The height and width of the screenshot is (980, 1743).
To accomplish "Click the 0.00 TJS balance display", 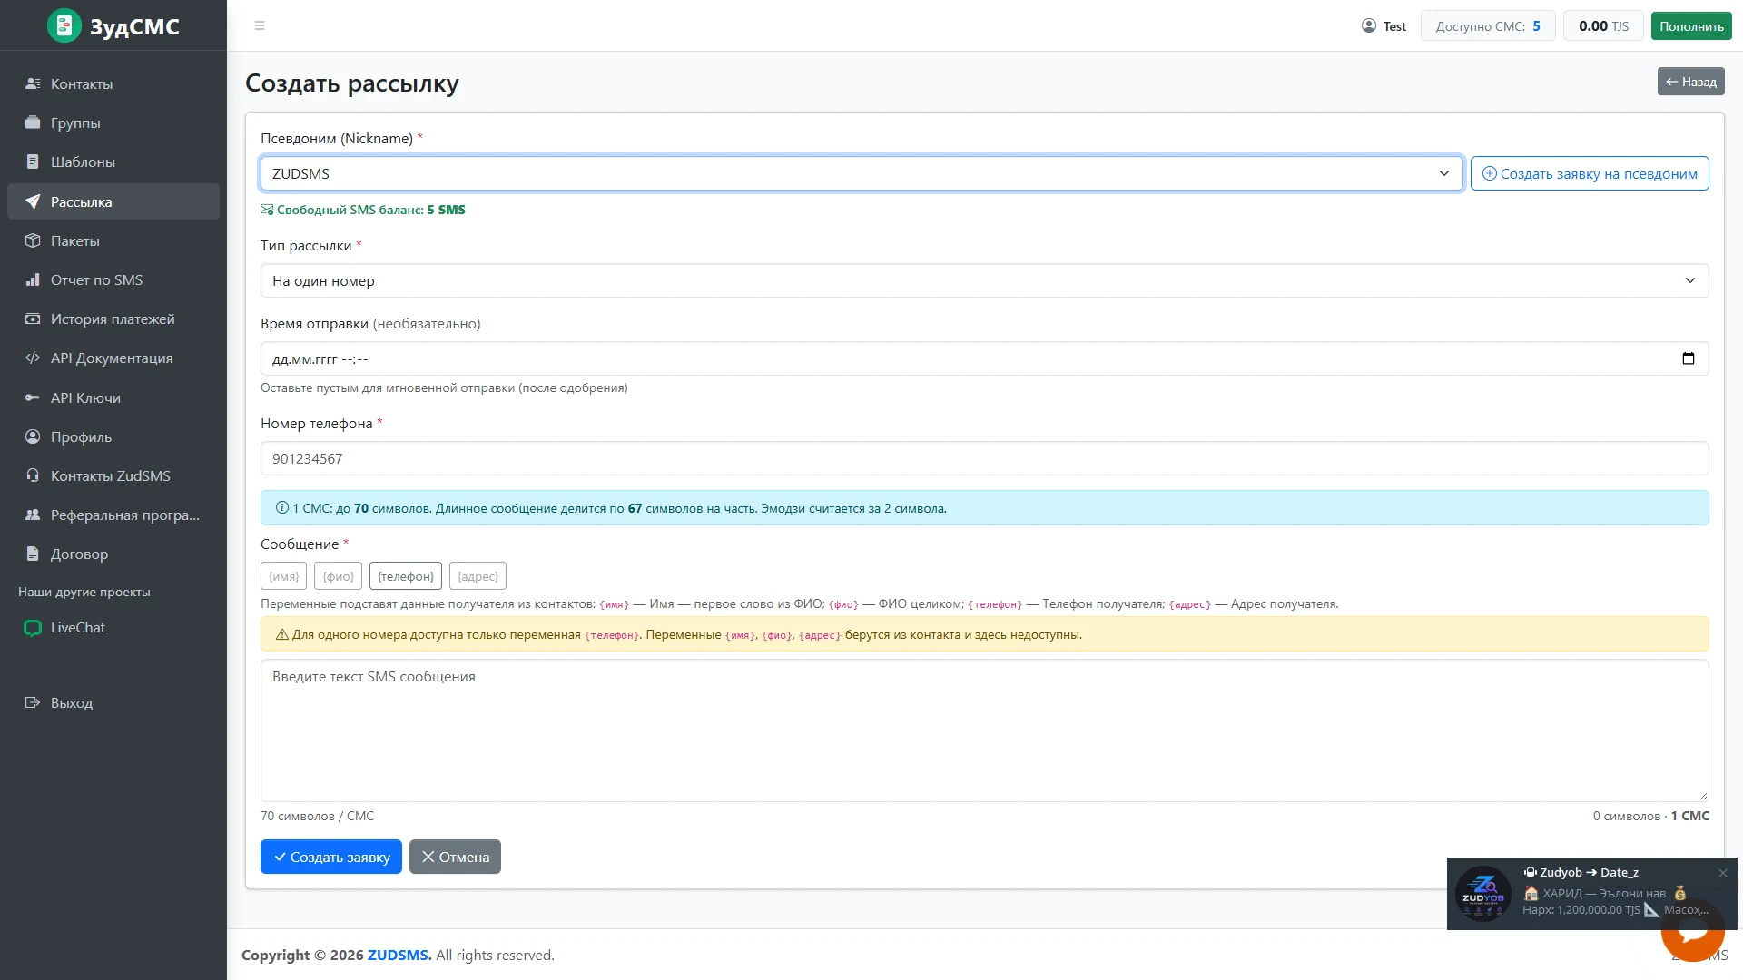I will click(x=1603, y=25).
